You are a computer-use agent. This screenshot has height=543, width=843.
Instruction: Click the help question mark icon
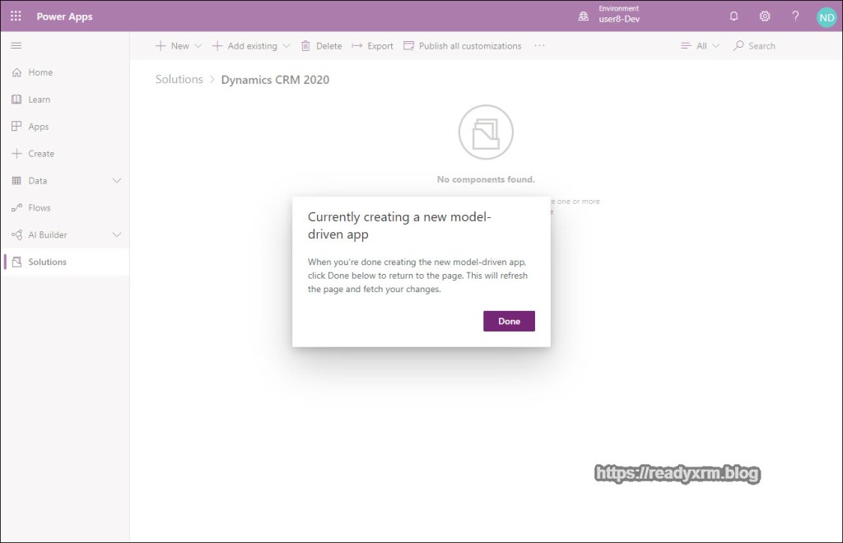795,16
